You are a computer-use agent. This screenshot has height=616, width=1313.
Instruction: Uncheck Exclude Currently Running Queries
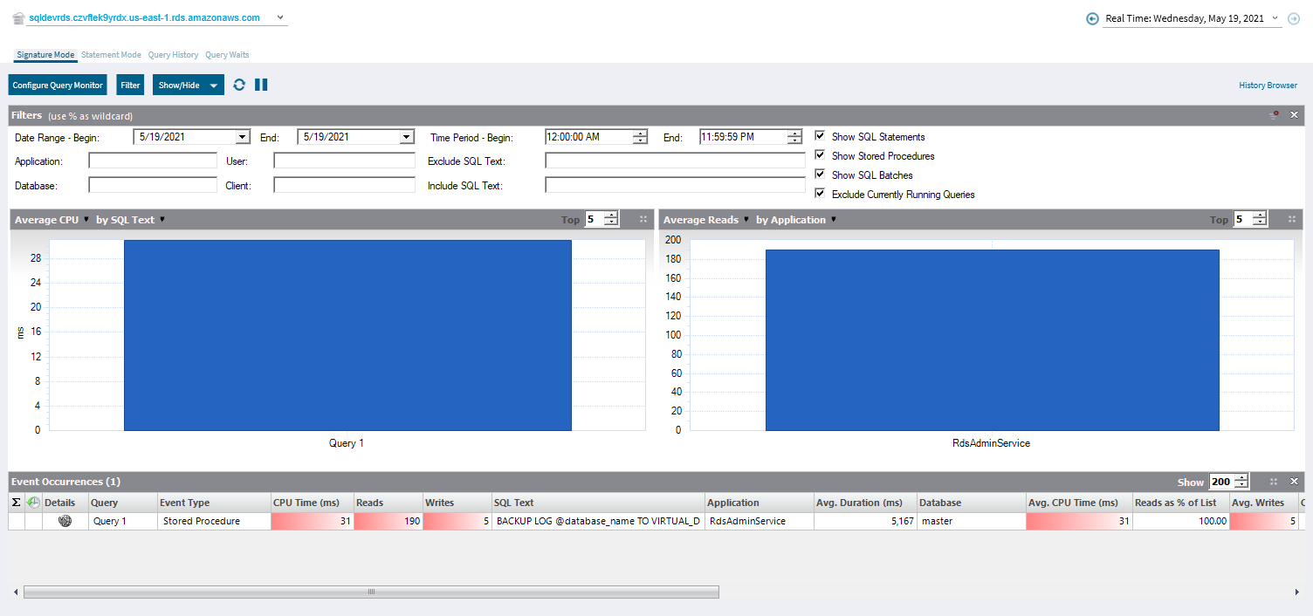point(820,194)
